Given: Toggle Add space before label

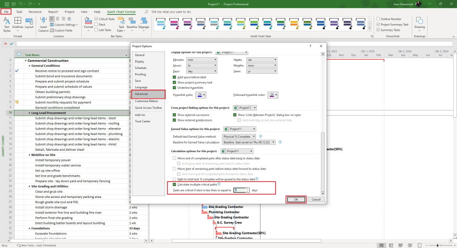Looking at the screenshot, I should (174, 78).
